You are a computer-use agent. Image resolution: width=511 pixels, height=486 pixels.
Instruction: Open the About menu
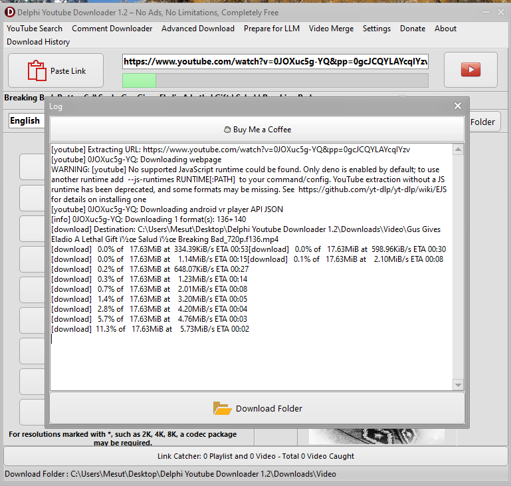tap(445, 29)
